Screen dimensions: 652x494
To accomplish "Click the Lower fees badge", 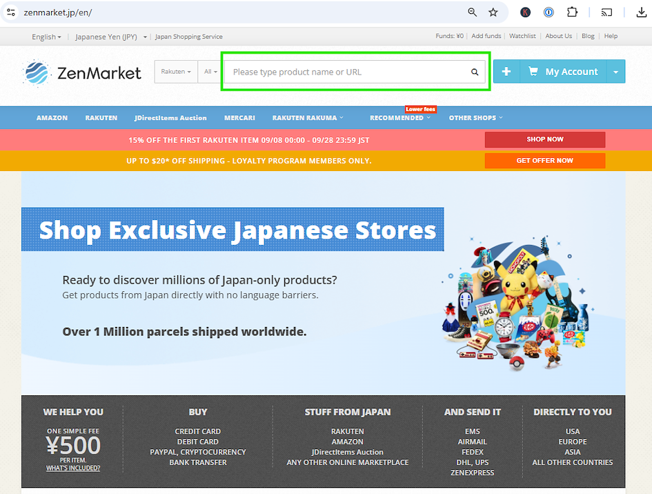I will 420,109.
